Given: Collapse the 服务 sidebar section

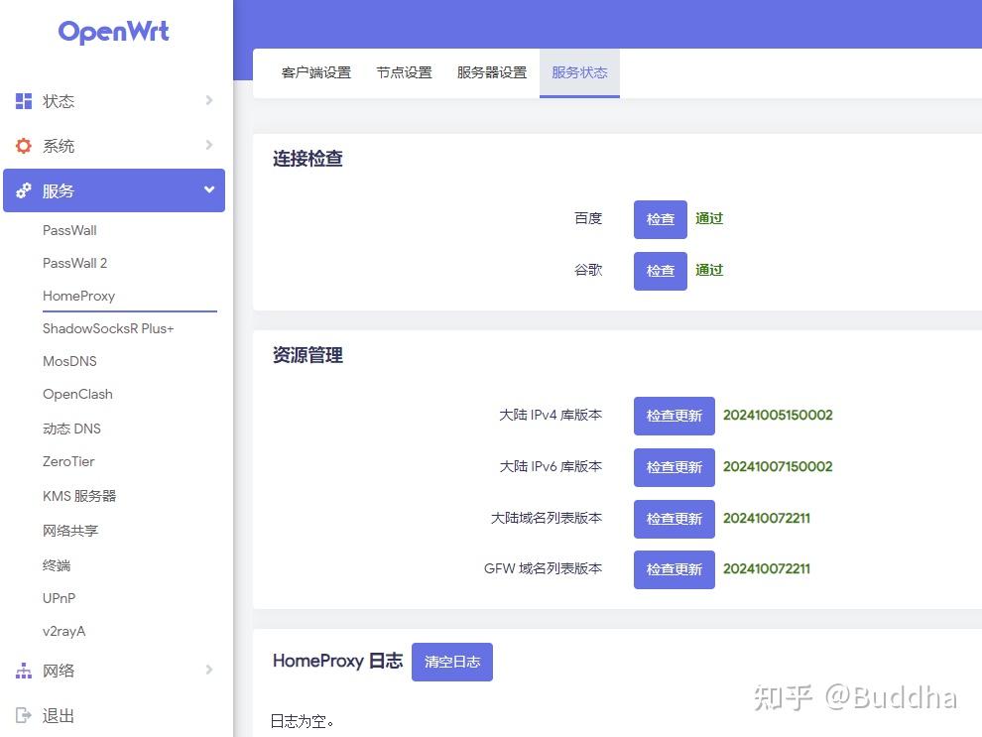Looking at the screenshot, I should (x=114, y=190).
